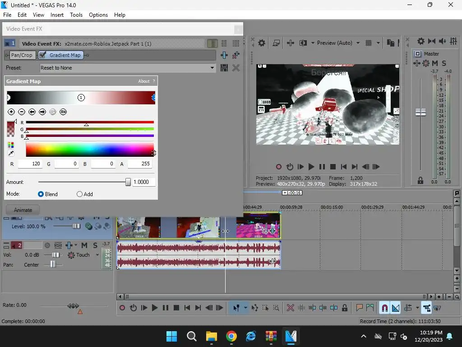This screenshot has height=347, width=462.
Task: Toggle Automatic Crossfades button
Action: click(x=396, y=308)
